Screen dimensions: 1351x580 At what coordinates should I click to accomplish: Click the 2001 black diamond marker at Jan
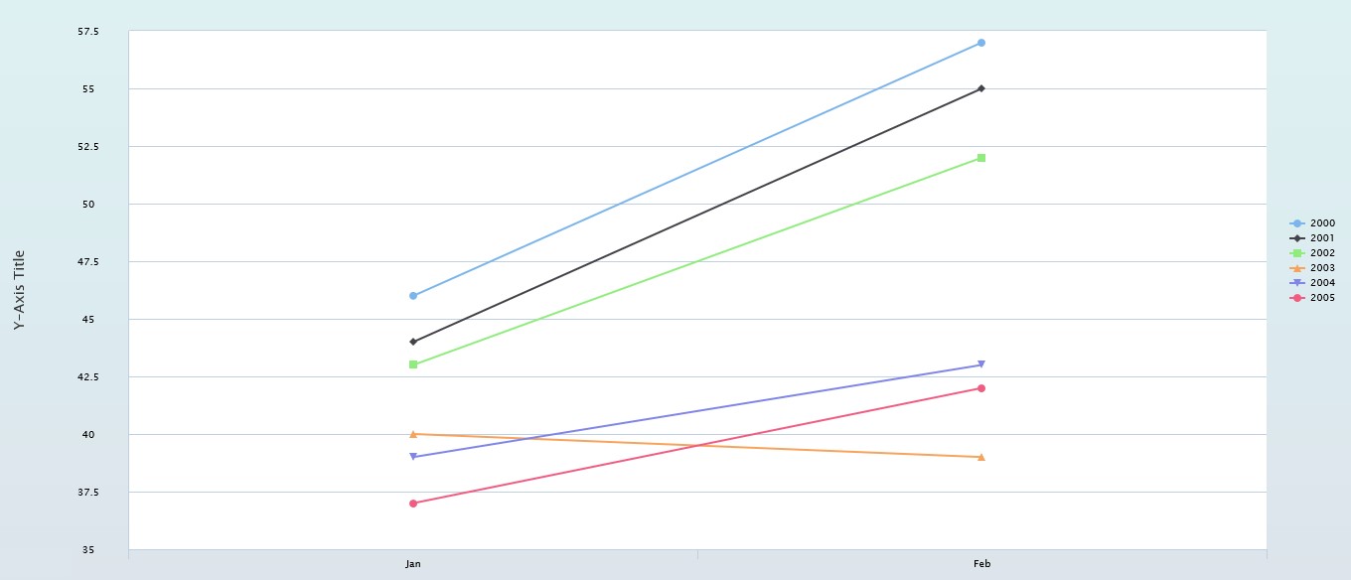point(413,342)
